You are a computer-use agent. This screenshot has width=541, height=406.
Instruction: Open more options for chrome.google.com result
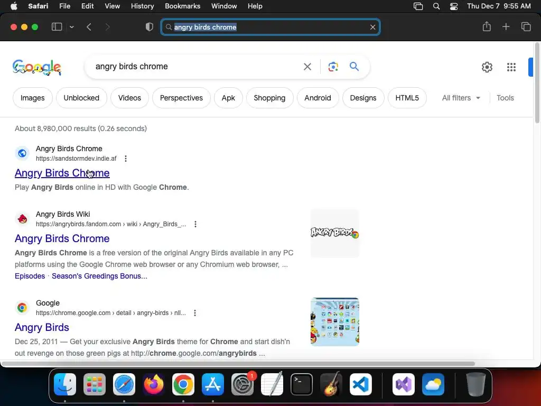(195, 313)
